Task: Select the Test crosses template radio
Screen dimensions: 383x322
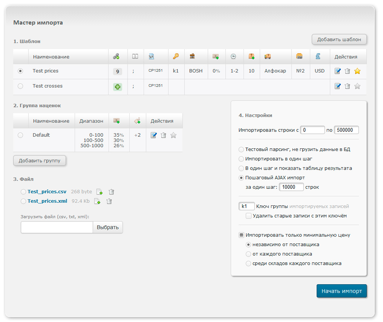Action: click(20, 86)
